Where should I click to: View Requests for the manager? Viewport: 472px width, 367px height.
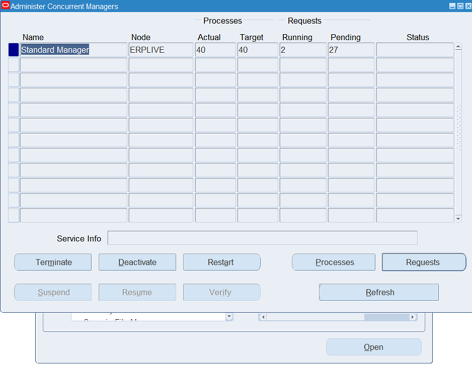pyautogui.click(x=423, y=262)
